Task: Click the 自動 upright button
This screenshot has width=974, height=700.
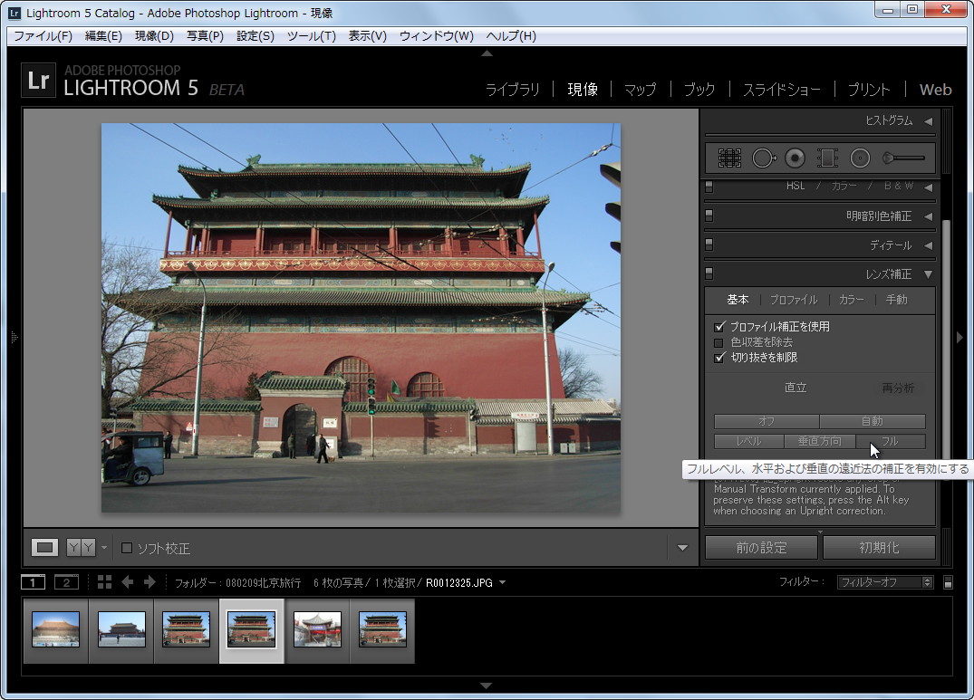Action: tap(873, 421)
